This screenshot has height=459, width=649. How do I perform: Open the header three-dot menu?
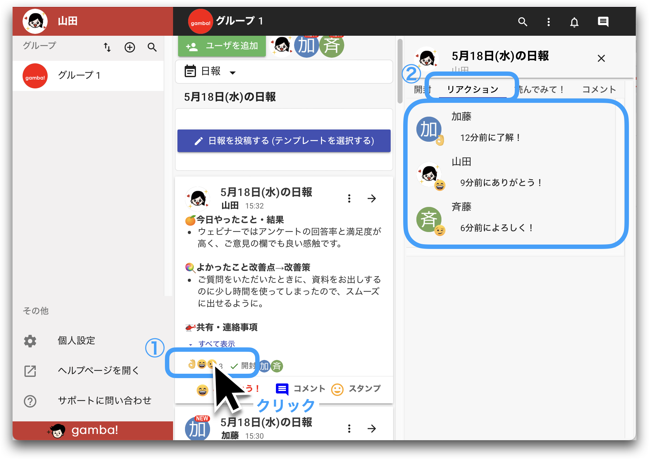point(548,22)
